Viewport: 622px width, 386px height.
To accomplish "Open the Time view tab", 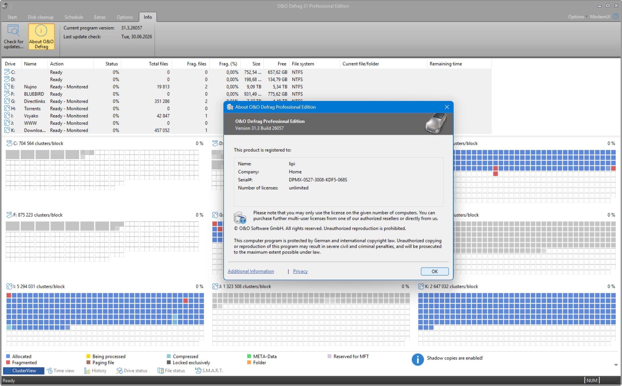I will pos(61,371).
